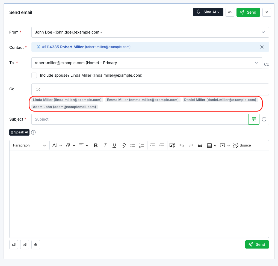The width and height of the screenshot is (278, 266).
Task: Click the top green Send button
Action: pyautogui.click(x=248, y=12)
